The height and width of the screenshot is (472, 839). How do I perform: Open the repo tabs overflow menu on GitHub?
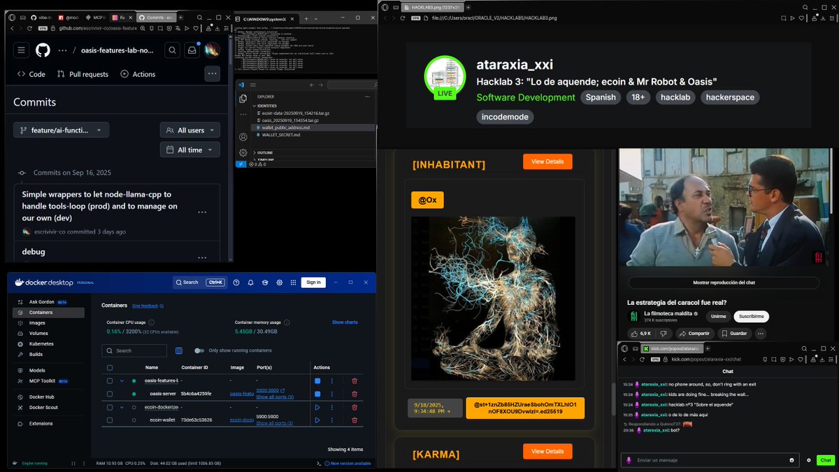click(x=212, y=73)
